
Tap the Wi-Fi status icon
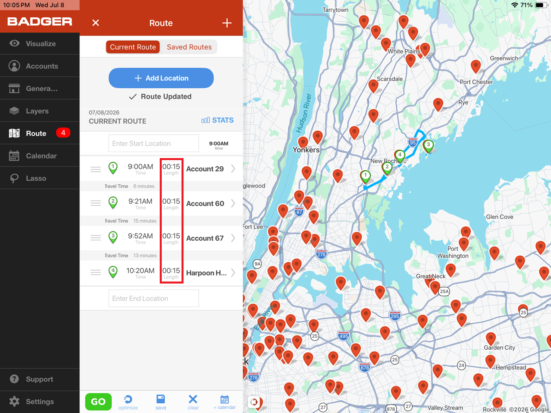(x=515, y=5)
